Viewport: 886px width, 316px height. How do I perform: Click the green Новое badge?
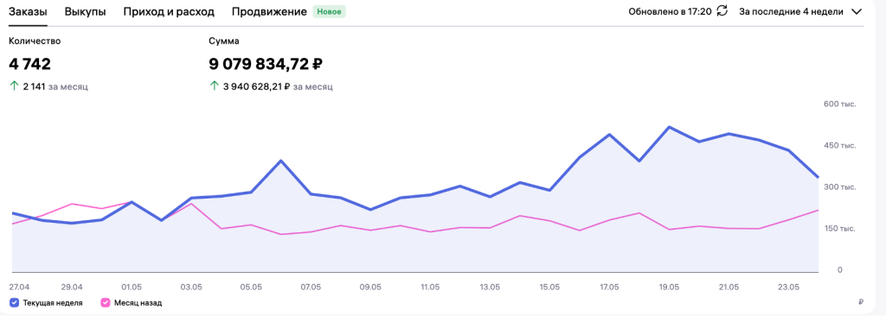tap(329, 11)
